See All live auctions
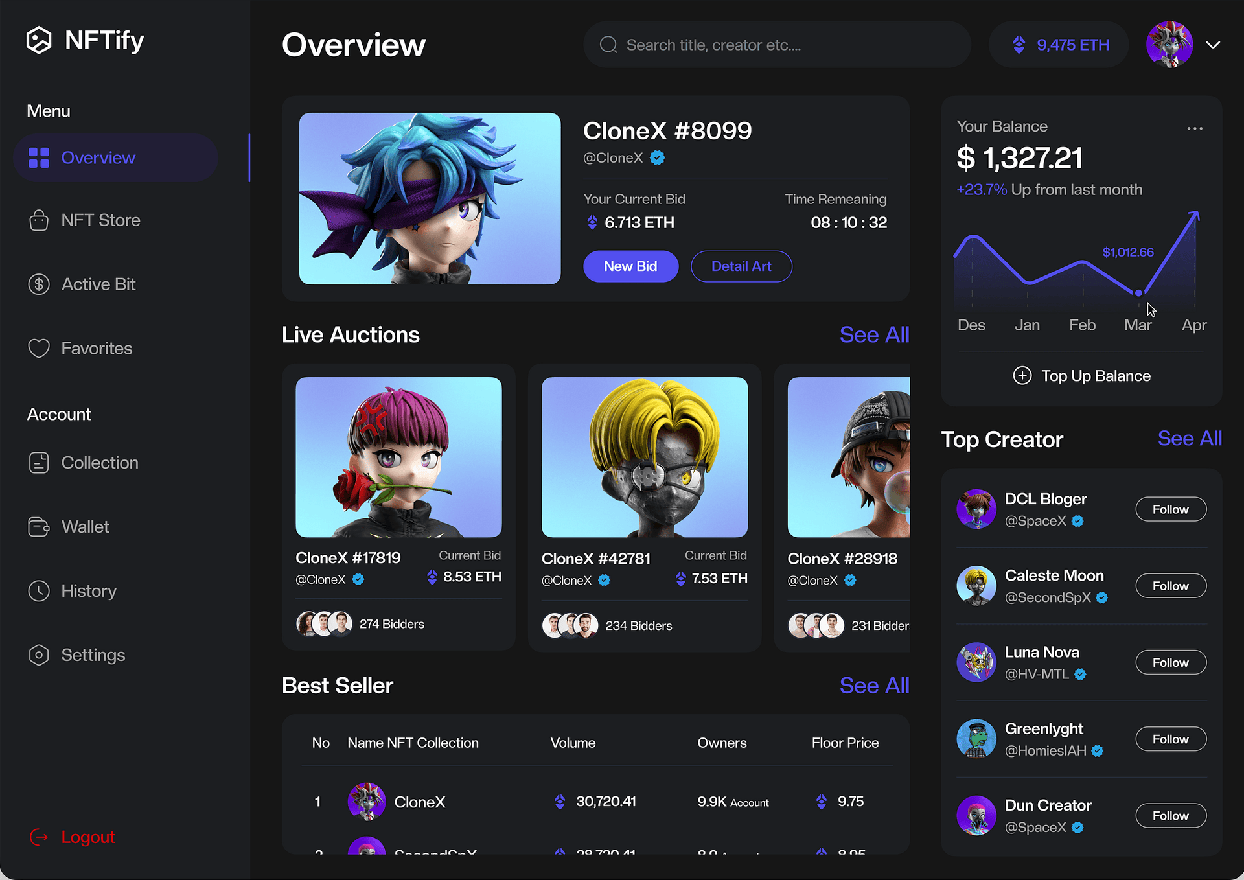 tap(874, 334)
